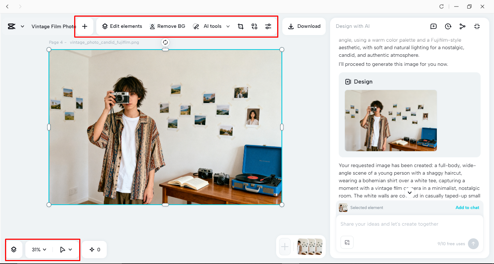
Task: Open the adjustment sliders icon
Action: 268,26
